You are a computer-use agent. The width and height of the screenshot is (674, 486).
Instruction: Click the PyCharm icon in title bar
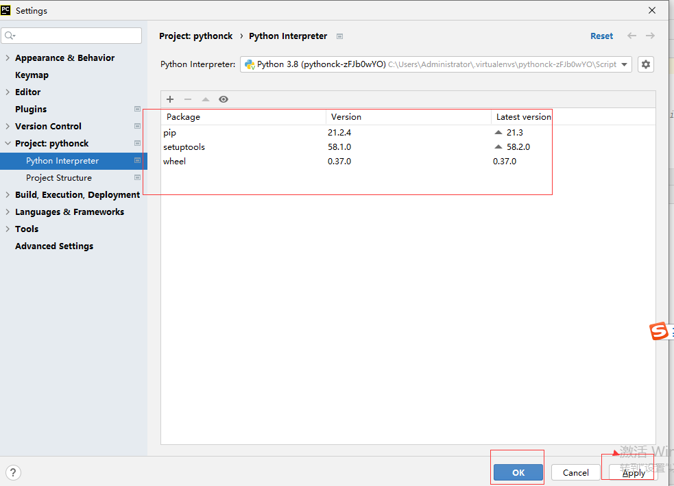point(5,10)
